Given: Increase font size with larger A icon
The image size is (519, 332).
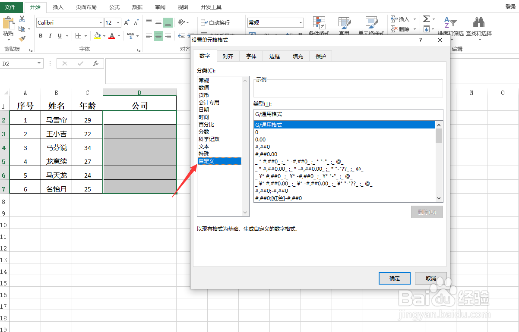Looking at the screenshot, I should click(127, 22).
